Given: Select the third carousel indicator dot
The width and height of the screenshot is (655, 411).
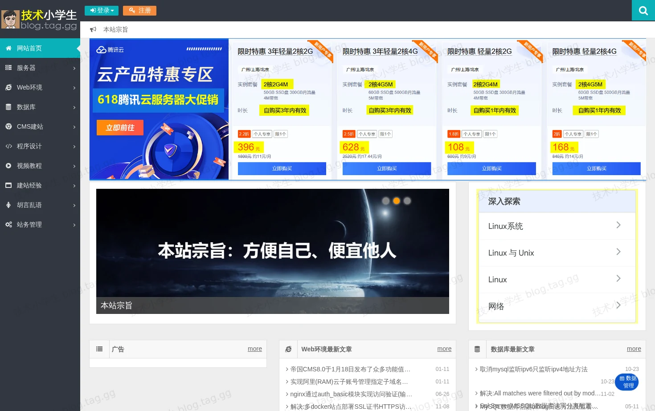Looking at the screenshot, I should (x=407, y=201).
